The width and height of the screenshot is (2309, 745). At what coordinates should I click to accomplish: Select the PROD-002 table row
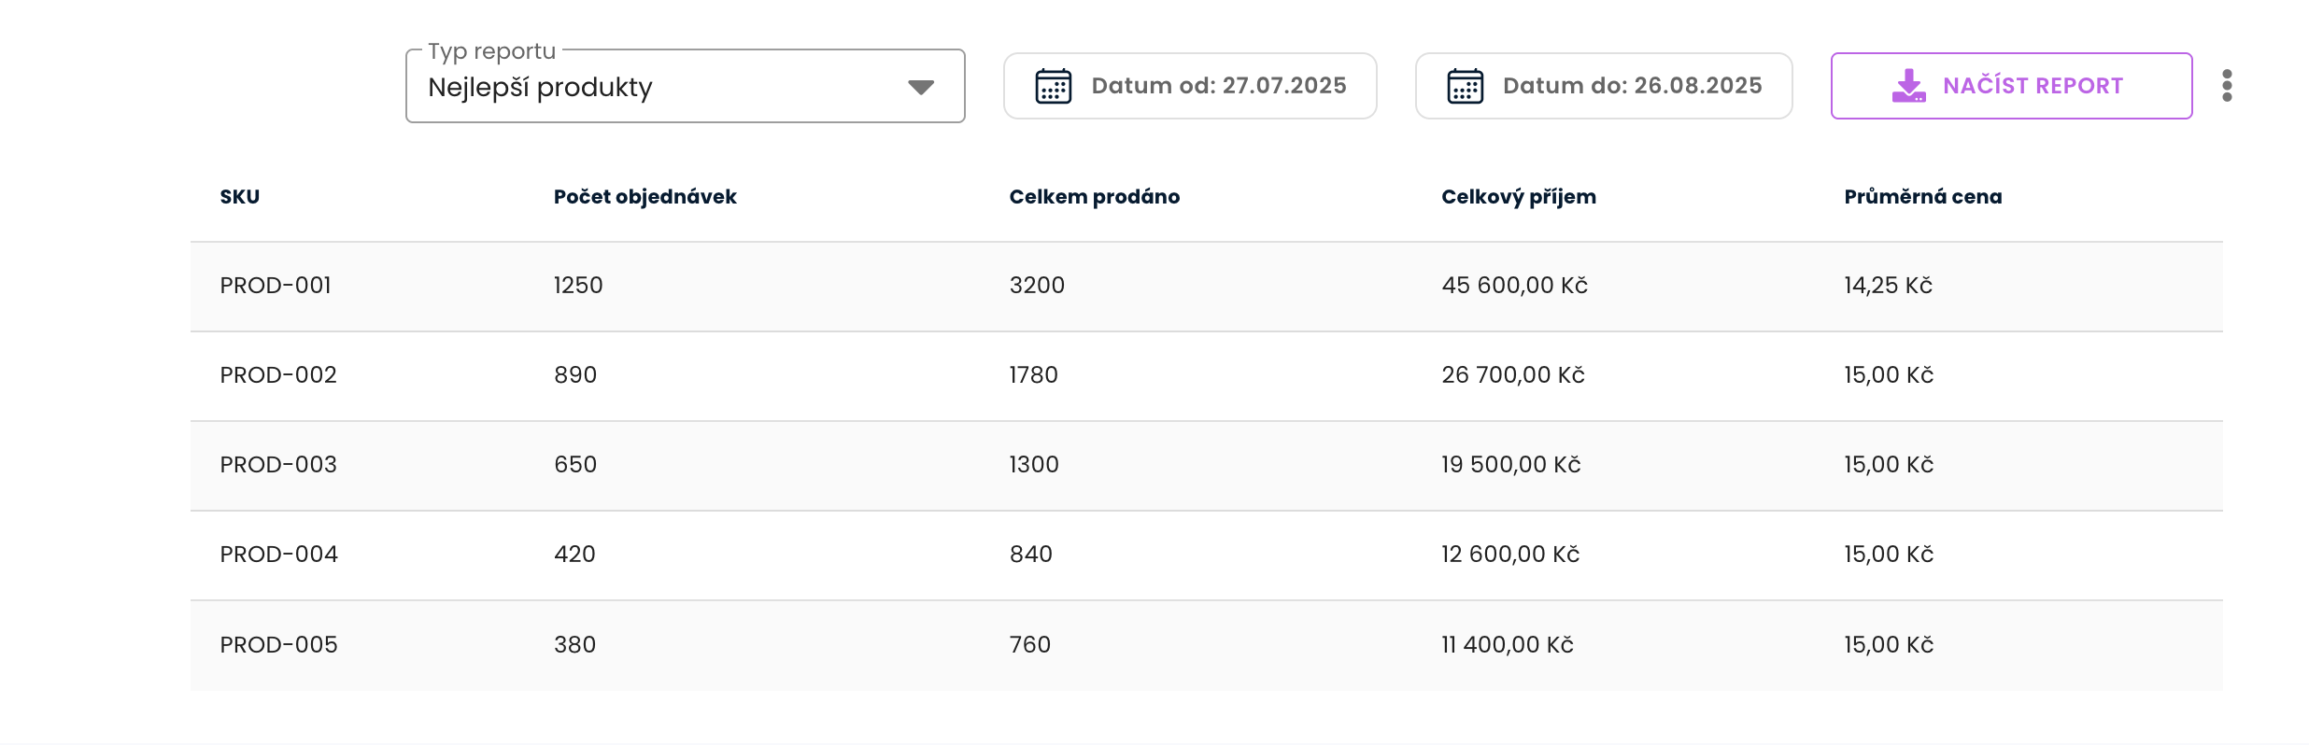[1205, 375]
